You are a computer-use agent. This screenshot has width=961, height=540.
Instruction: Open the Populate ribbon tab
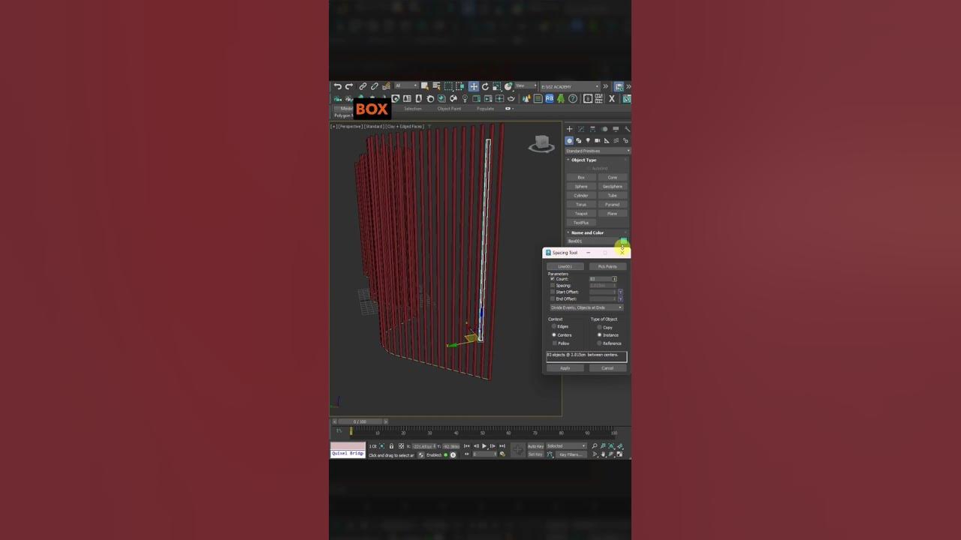(485, 109)
